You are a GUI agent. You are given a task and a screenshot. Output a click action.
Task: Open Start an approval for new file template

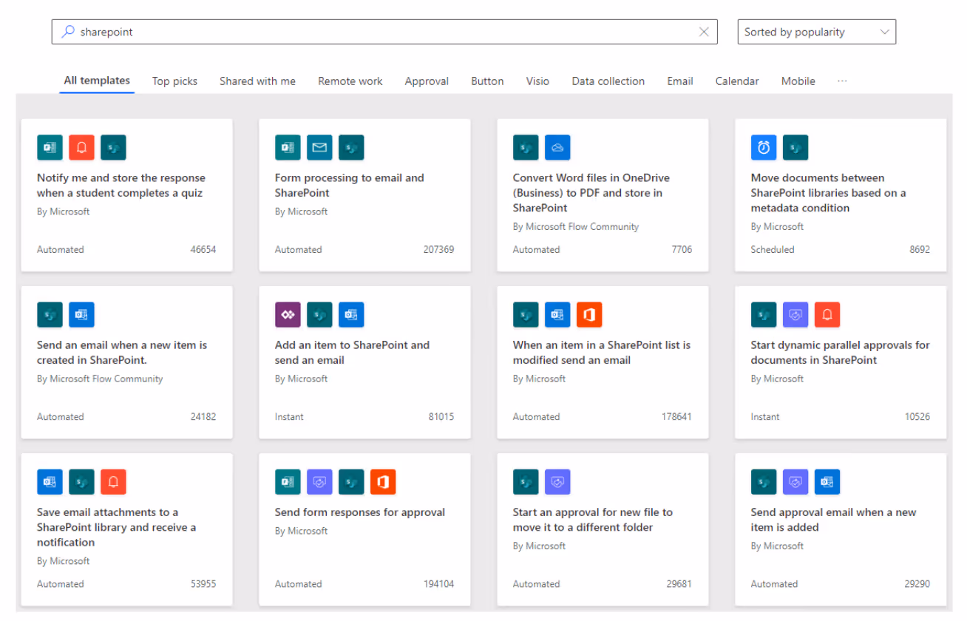point(603,529)
